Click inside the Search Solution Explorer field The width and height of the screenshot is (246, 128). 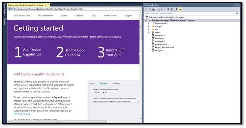point(190,14)
